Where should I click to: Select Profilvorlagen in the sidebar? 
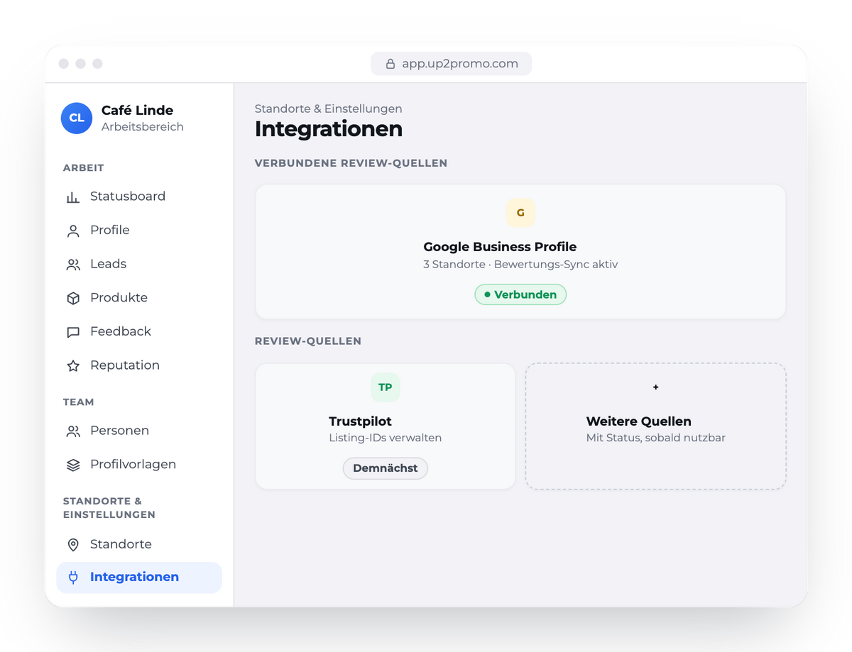coord(139,465)
